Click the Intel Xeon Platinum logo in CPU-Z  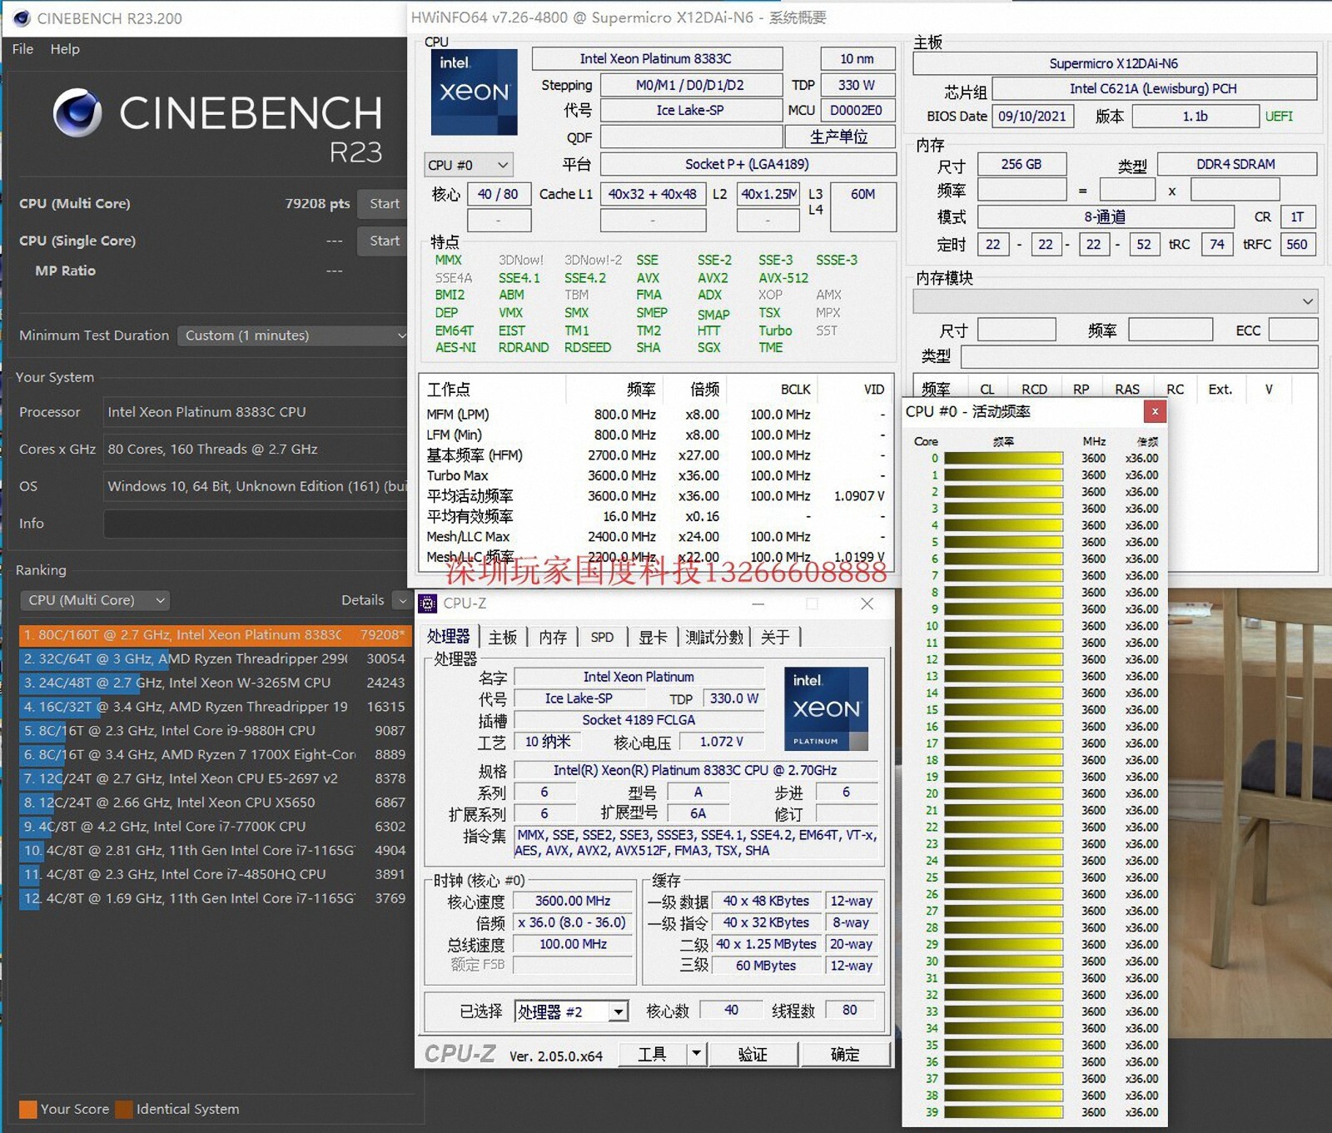[825, 708]
